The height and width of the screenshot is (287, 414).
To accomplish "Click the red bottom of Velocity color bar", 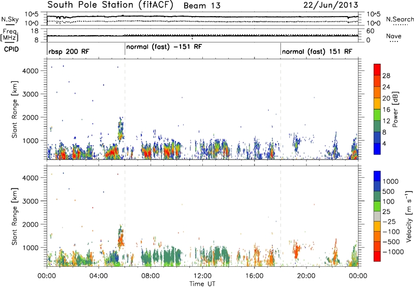I will click(377, 256).
